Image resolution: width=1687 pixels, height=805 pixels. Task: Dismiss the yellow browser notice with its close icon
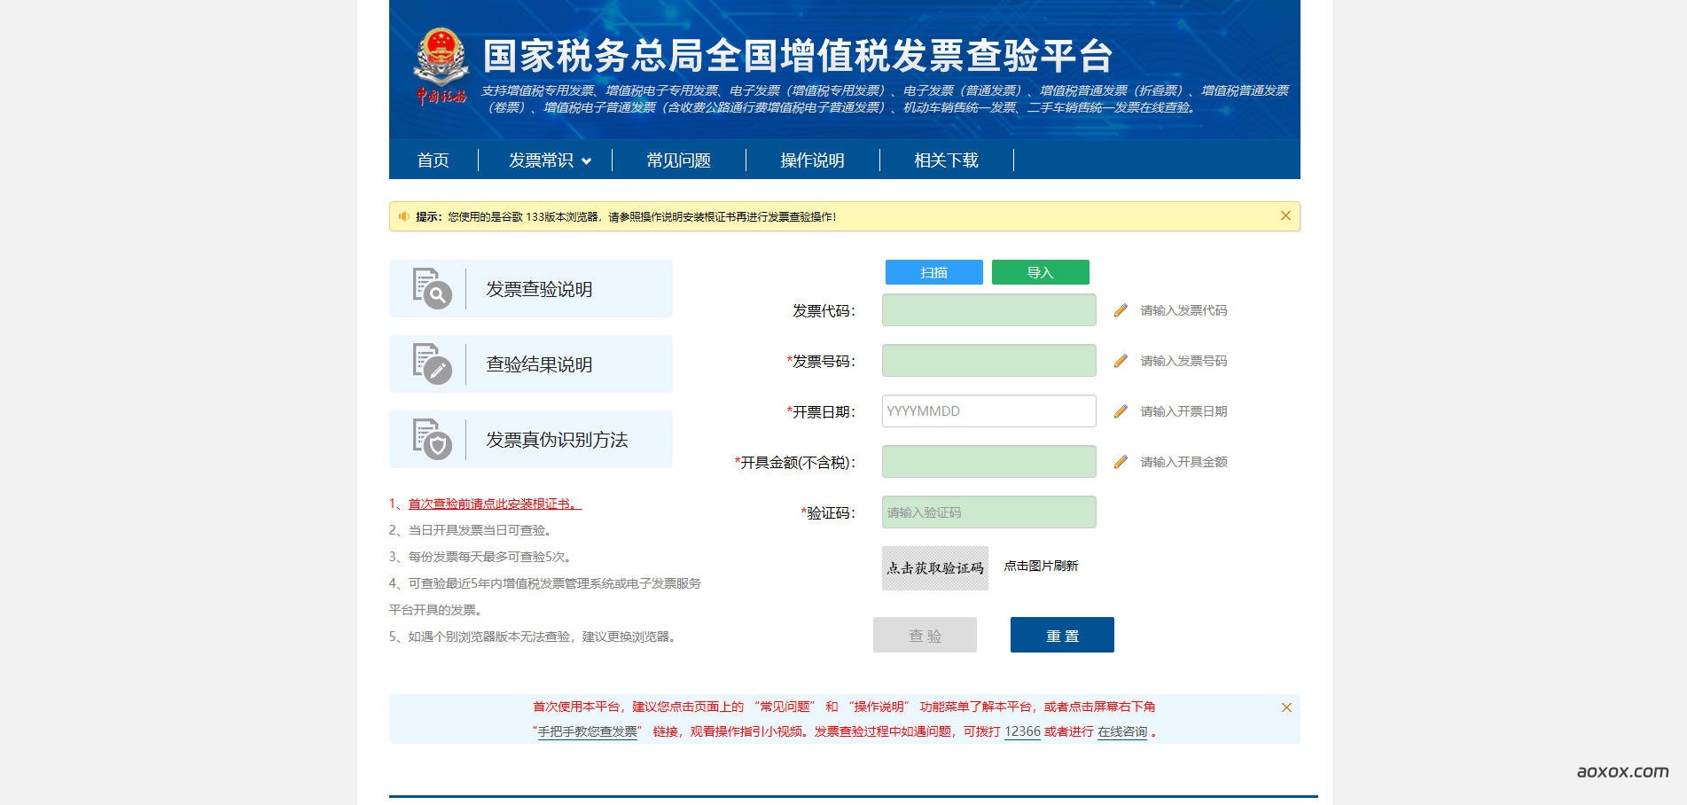[1285, 215]
